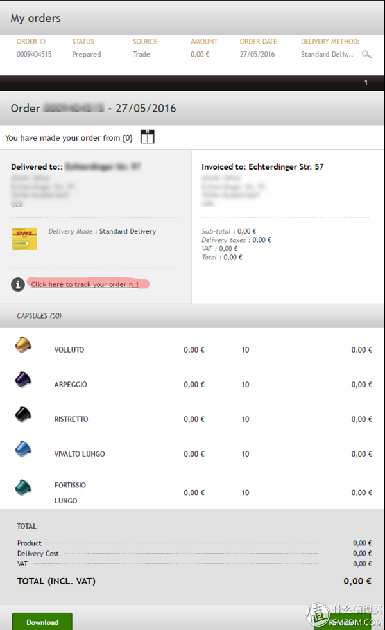Click the ARPEGGIO product name

click(71, 385)
